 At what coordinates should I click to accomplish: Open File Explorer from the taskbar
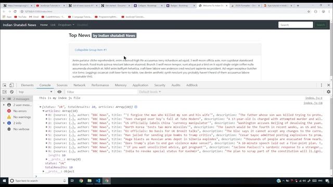point(89,181)
